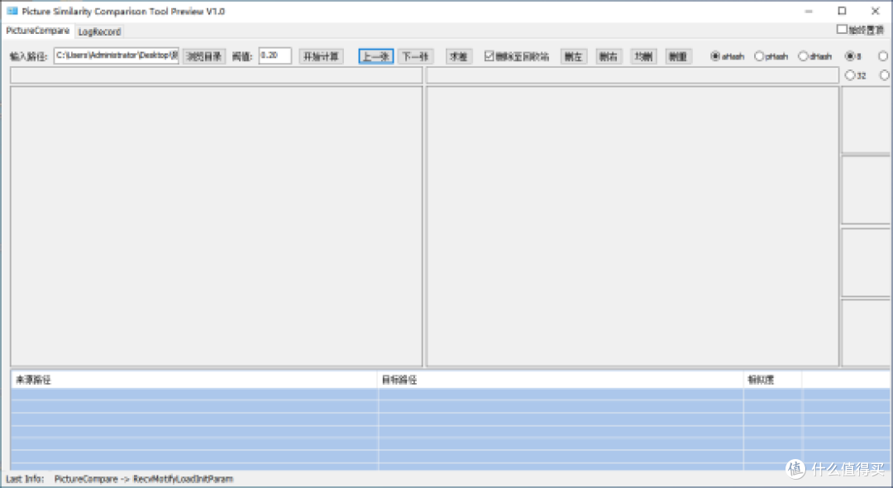Click the 均删 delete both button
893x488 pixels.
[x=643, y=56]
